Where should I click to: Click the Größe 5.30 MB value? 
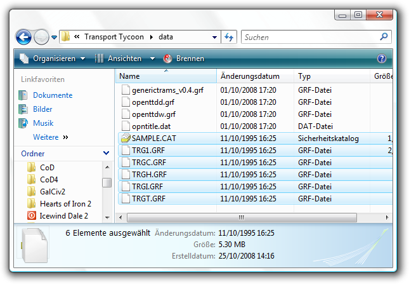[232, 244]
